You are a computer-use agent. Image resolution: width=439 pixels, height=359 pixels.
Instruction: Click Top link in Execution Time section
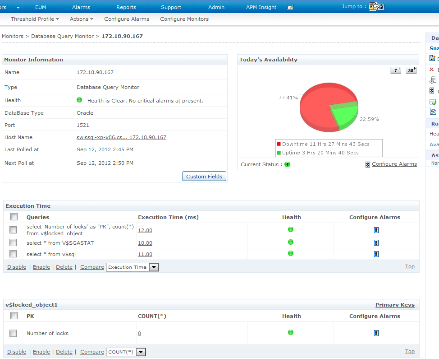(410, 266)
